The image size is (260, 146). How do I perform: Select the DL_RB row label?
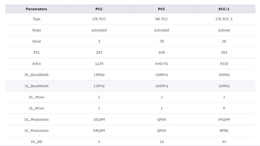[x=37, y=142]
